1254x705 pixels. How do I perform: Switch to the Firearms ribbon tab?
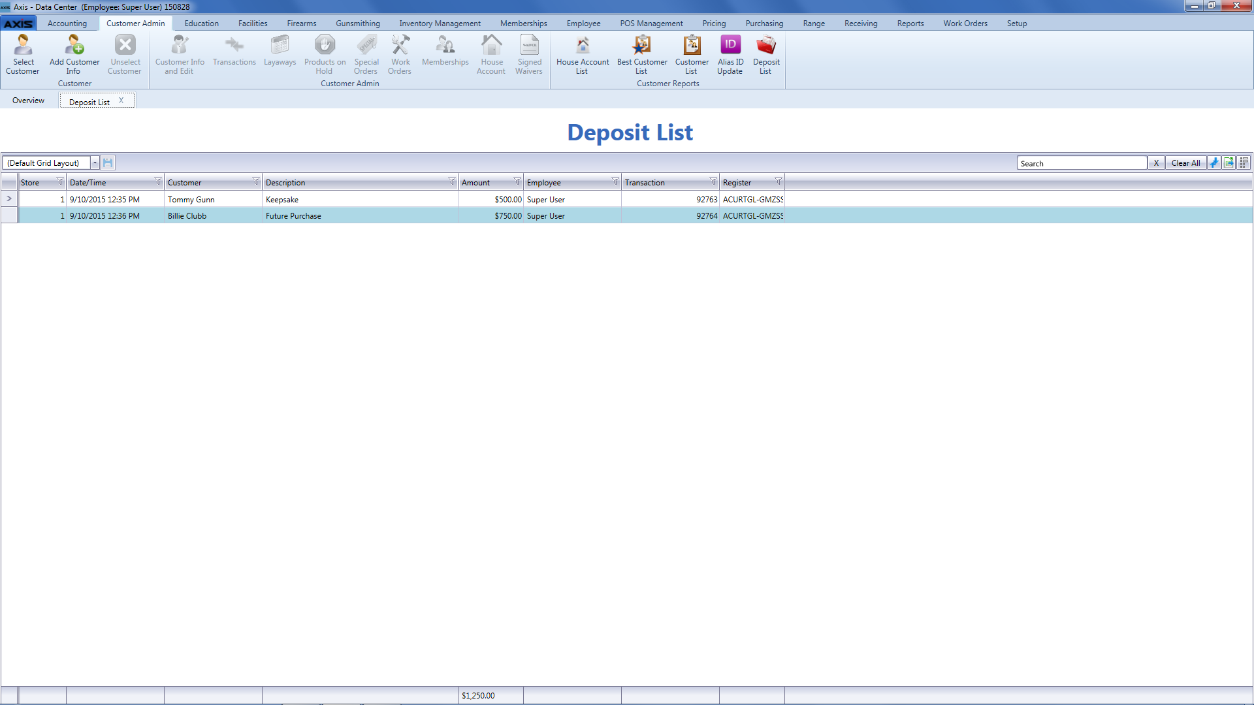302,23
